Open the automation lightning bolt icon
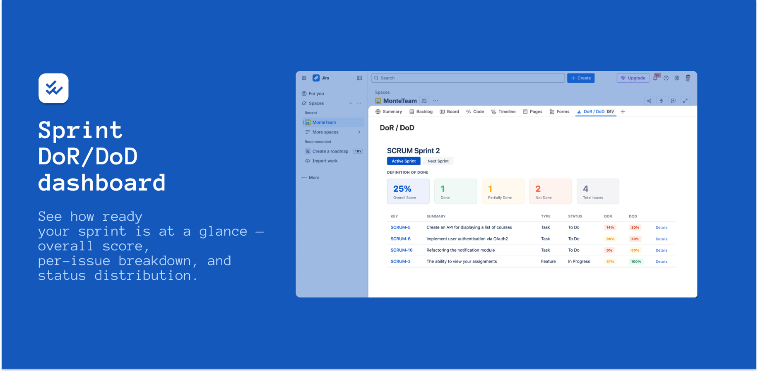 click(661, 101)
